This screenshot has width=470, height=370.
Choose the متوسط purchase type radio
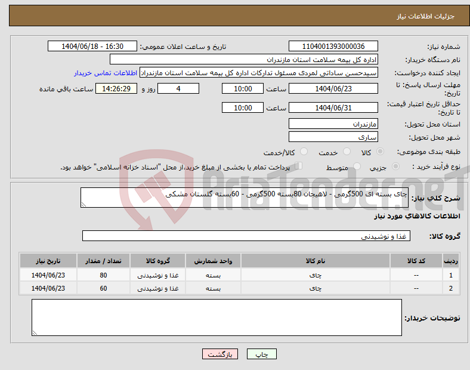tap(355, 167)
